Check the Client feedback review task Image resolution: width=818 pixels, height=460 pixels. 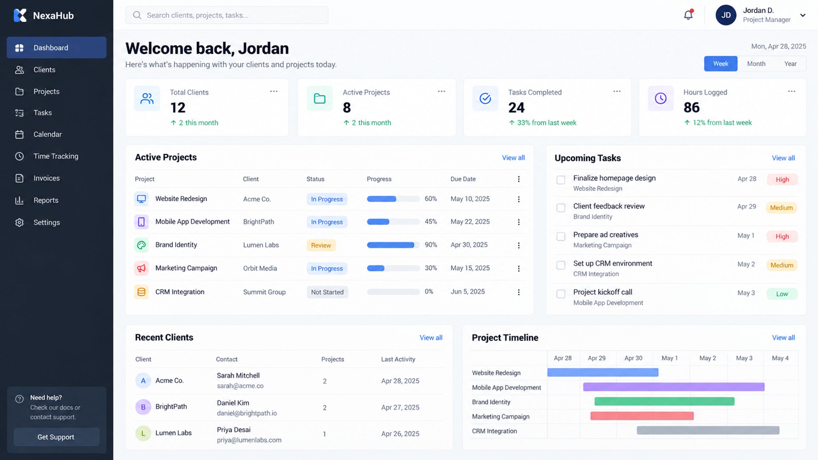tap(561, 208)
